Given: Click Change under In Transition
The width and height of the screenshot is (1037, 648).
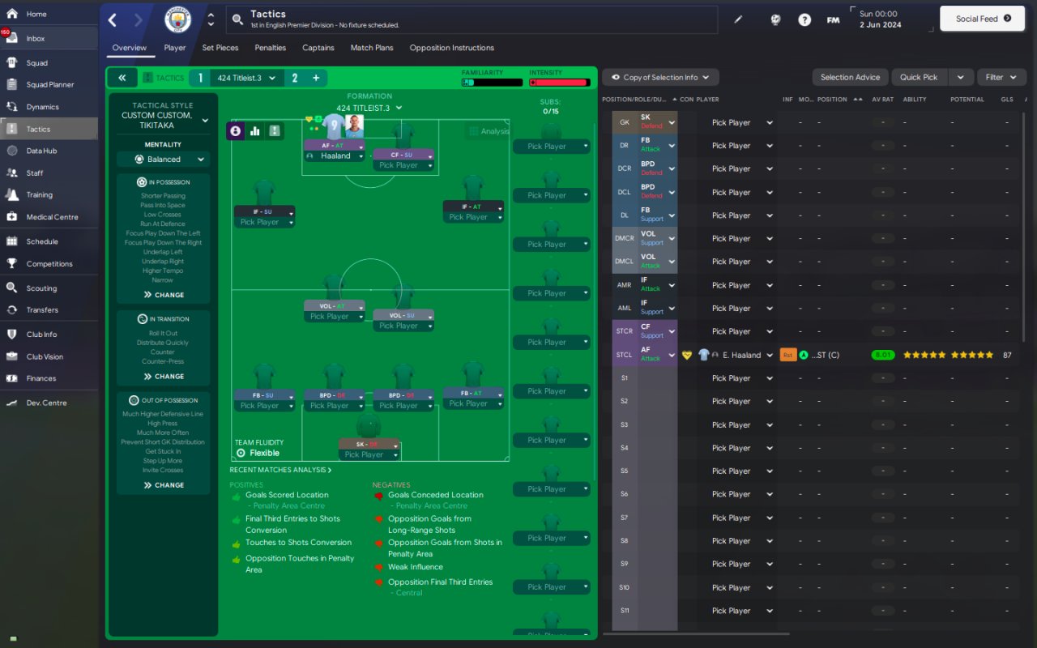Looking at the screenshot, I should pyautogui.click(x=164, y=377).
